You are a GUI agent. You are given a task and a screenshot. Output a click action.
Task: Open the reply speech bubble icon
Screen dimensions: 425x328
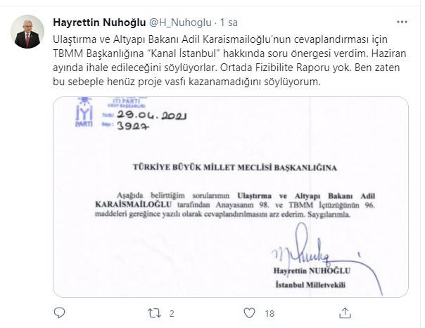(59, 313)
